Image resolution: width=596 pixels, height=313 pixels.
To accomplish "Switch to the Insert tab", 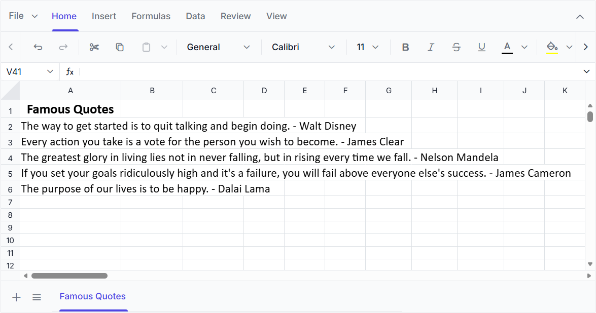I will point(104,16).
